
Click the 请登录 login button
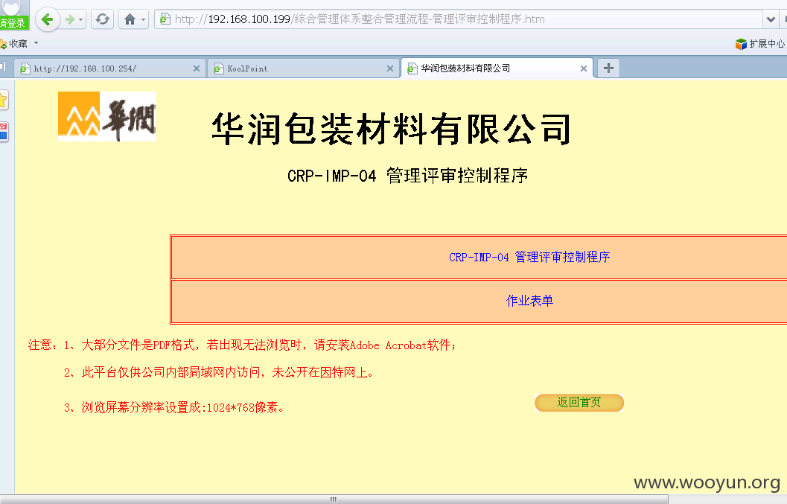click(x=14, y=22)
